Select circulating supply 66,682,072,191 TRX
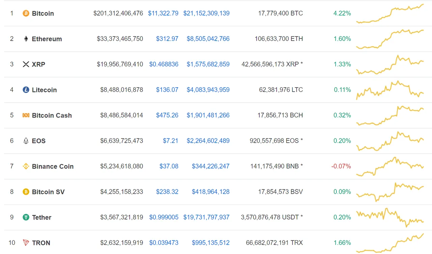 tap(274, 243)
